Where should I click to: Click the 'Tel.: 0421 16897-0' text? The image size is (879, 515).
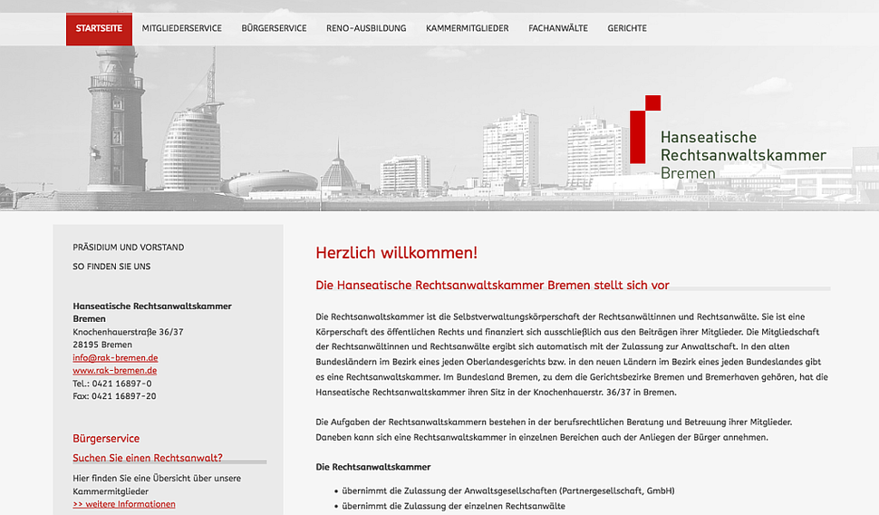click(x=112, y=384)
